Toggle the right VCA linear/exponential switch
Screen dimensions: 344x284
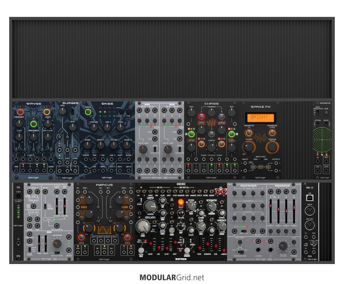pyautogui.click(x=180, y=149)
